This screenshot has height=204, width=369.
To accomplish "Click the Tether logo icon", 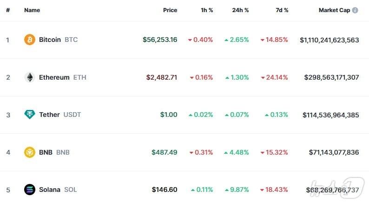I will (x=30, y=115).
